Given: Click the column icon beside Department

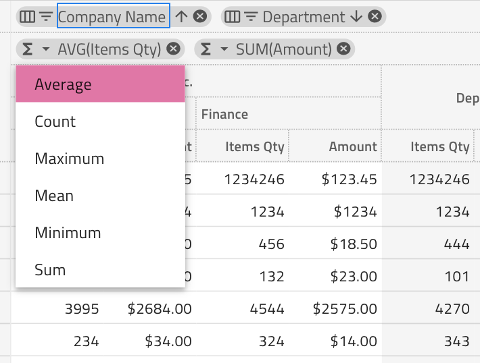Looking at the screenshot, I should point(232,17).
